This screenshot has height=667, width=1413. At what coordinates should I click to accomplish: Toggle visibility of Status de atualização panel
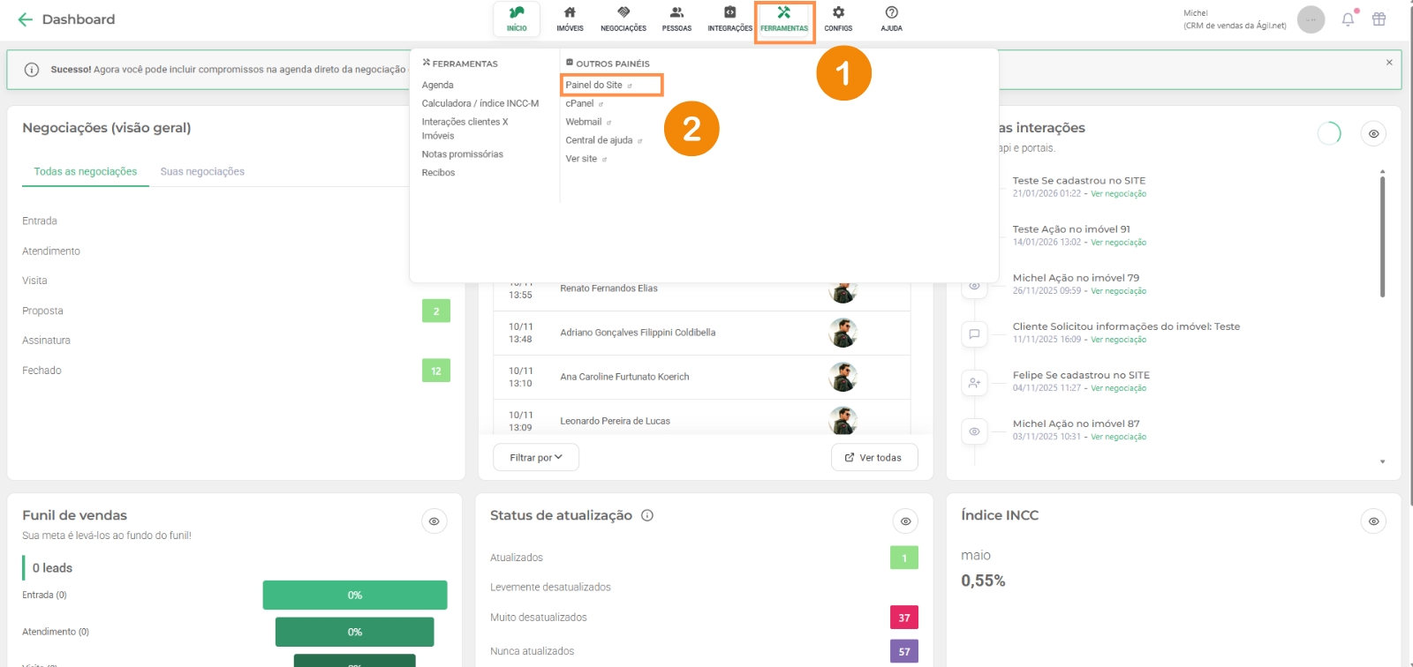click(x=905, y=521)
